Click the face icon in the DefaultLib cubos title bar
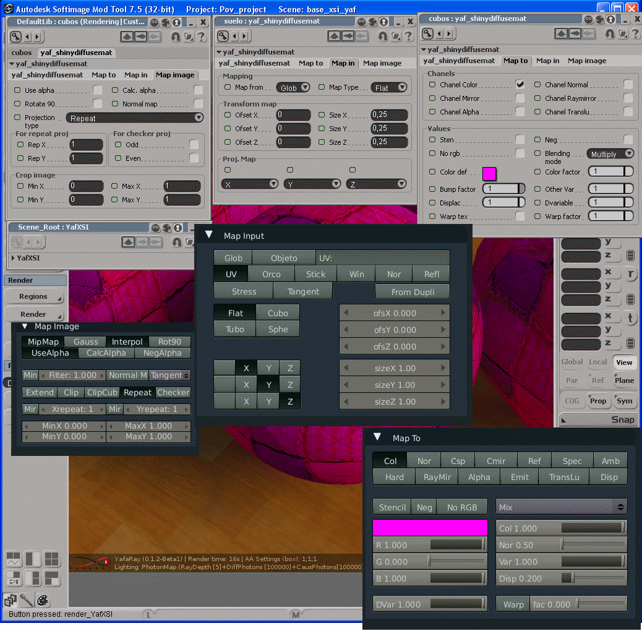642x631 pixels. click(155, 22)
